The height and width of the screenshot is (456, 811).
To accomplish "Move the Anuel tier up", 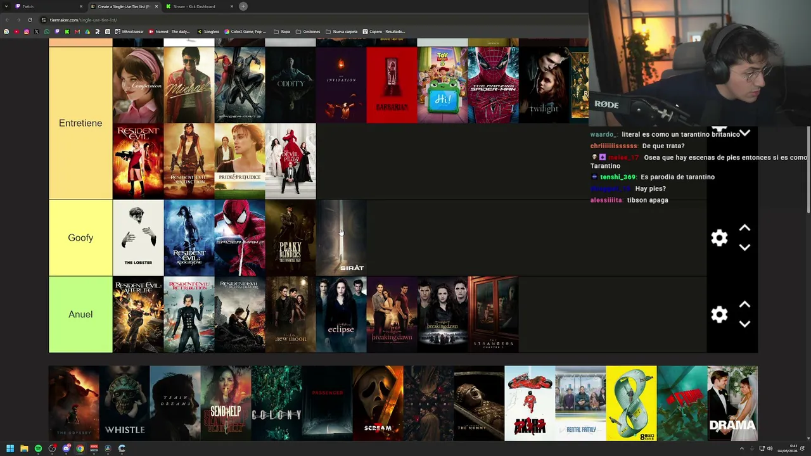I will (x=744, y=305).
